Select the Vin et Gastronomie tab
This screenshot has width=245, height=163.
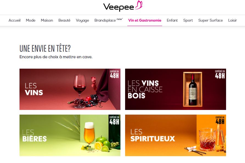(x=145, y=21)
